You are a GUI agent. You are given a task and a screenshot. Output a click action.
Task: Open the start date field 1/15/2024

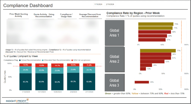pyautogui.click(x=98, y=4)
